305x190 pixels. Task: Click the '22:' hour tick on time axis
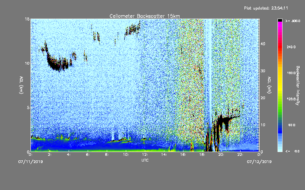coord(240,155)
